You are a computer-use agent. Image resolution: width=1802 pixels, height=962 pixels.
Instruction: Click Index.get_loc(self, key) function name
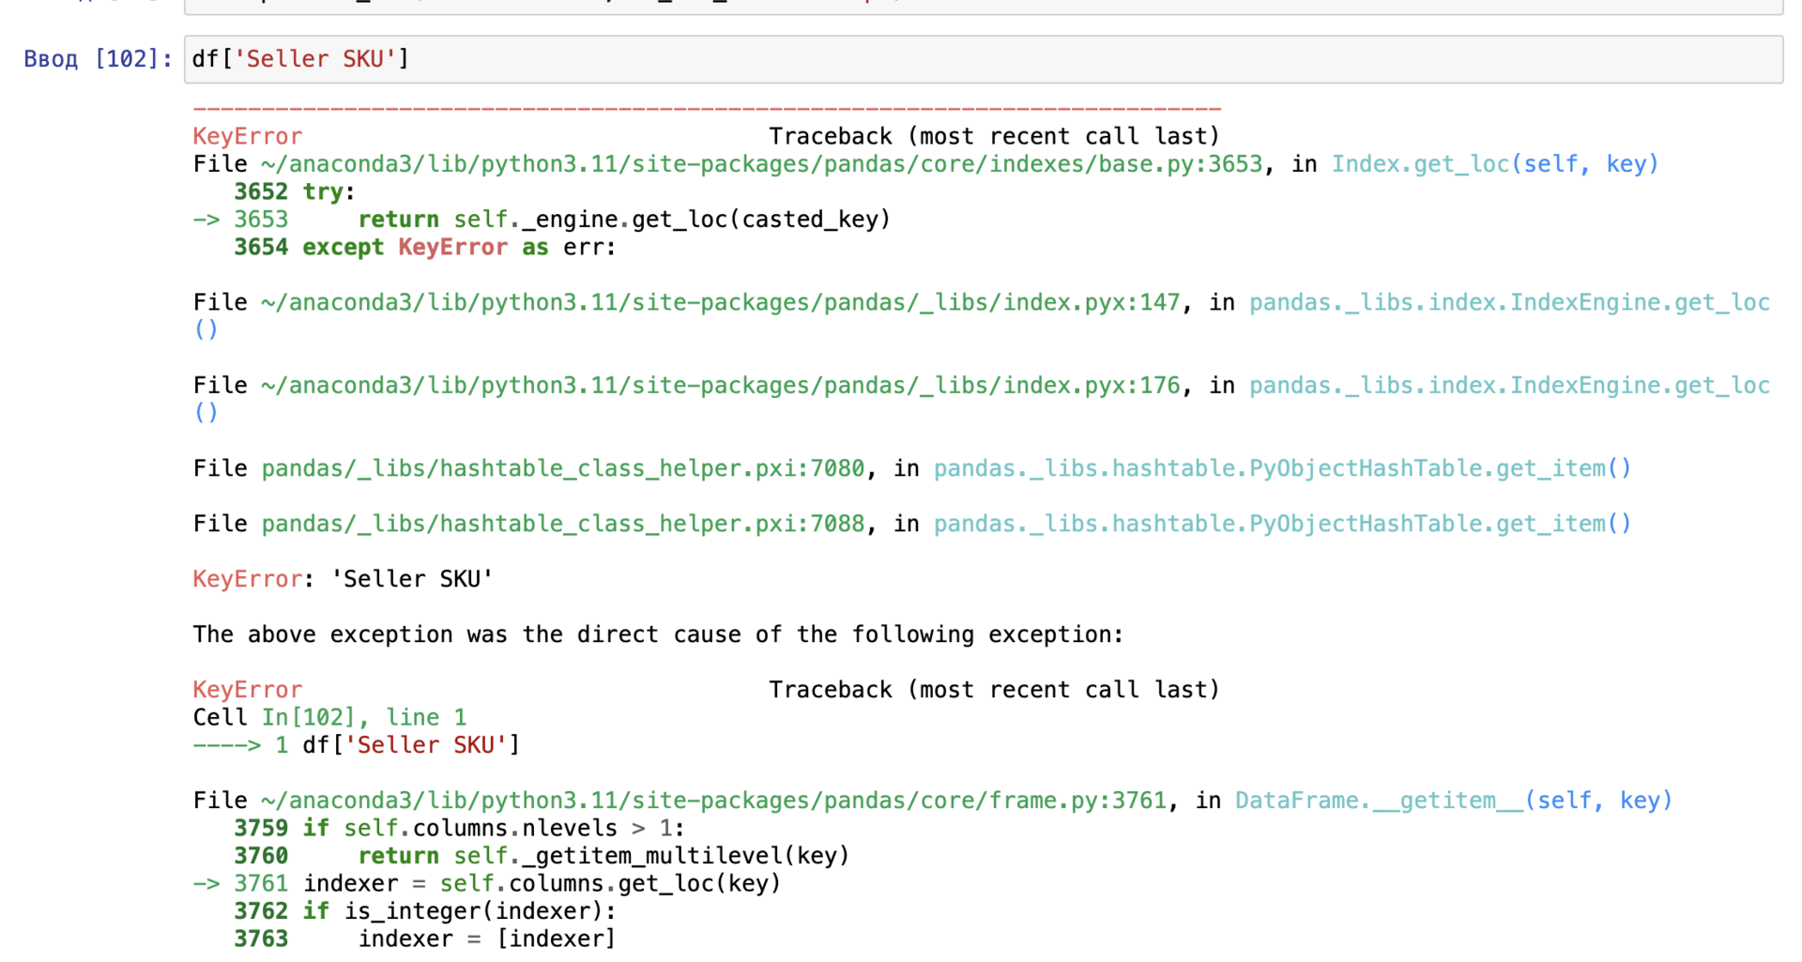point(1495,164)
